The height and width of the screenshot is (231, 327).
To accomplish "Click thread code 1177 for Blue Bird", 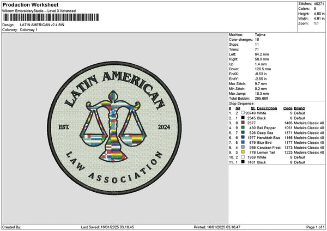I will (288, 143).
